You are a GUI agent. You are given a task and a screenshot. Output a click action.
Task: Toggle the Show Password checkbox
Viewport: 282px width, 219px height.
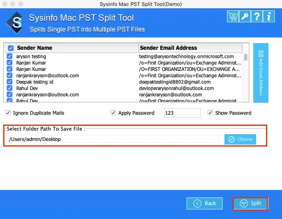(210, 113)
